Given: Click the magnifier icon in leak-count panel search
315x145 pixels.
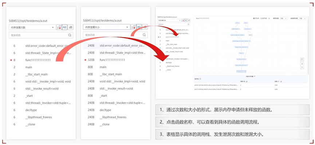Looking at the screenshot, I should point(70,35).
